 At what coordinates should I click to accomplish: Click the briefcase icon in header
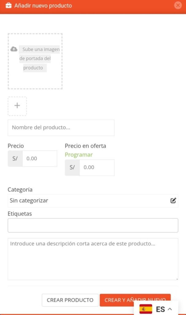pos(8,6)
